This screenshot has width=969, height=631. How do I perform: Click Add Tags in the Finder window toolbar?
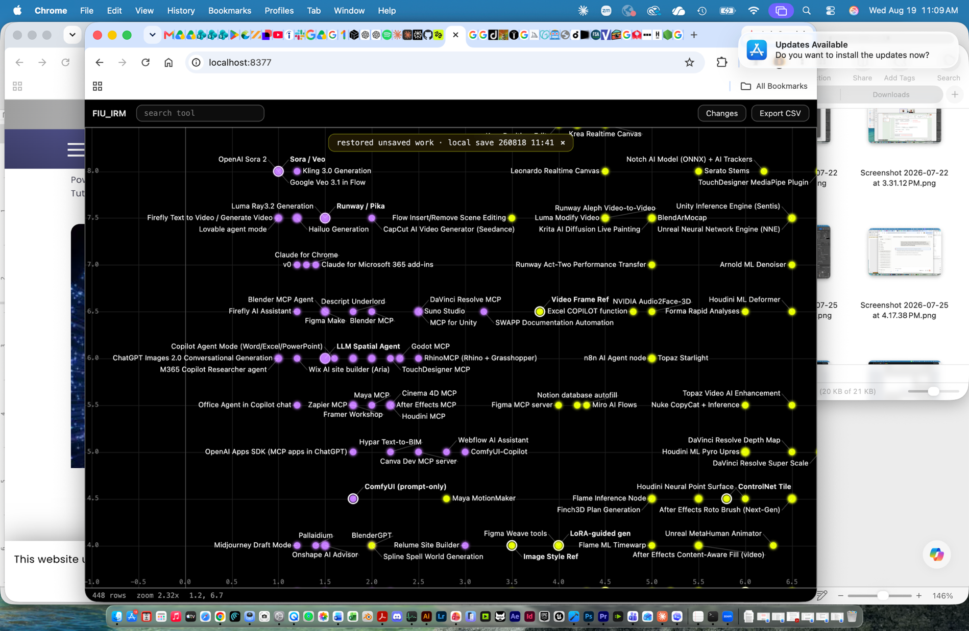coord(899,78)
